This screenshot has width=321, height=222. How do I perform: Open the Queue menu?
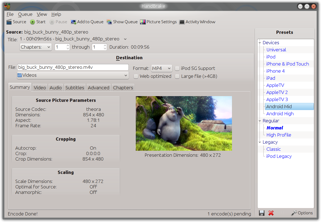(25, 14)
